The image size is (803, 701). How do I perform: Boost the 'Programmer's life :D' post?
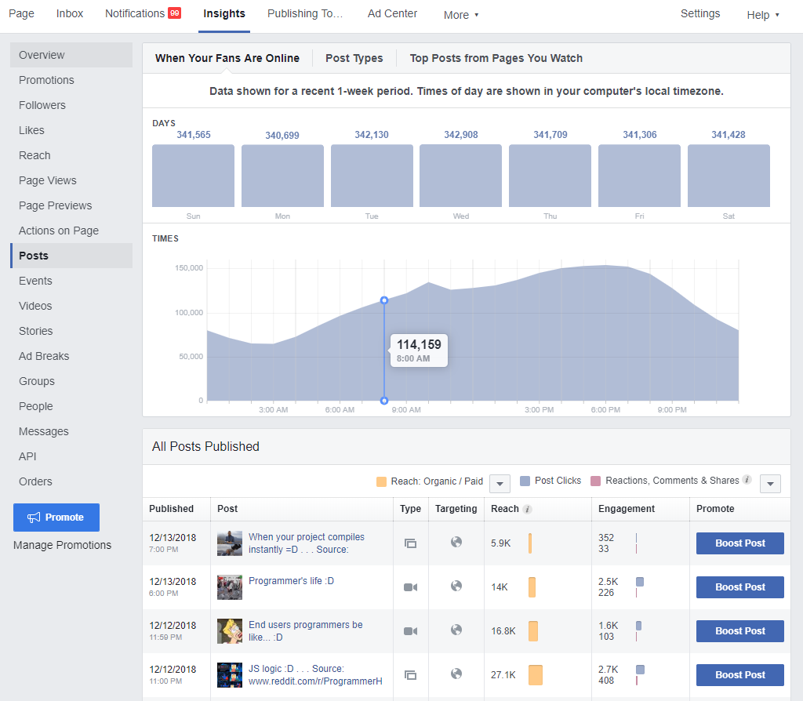point(740,587)
